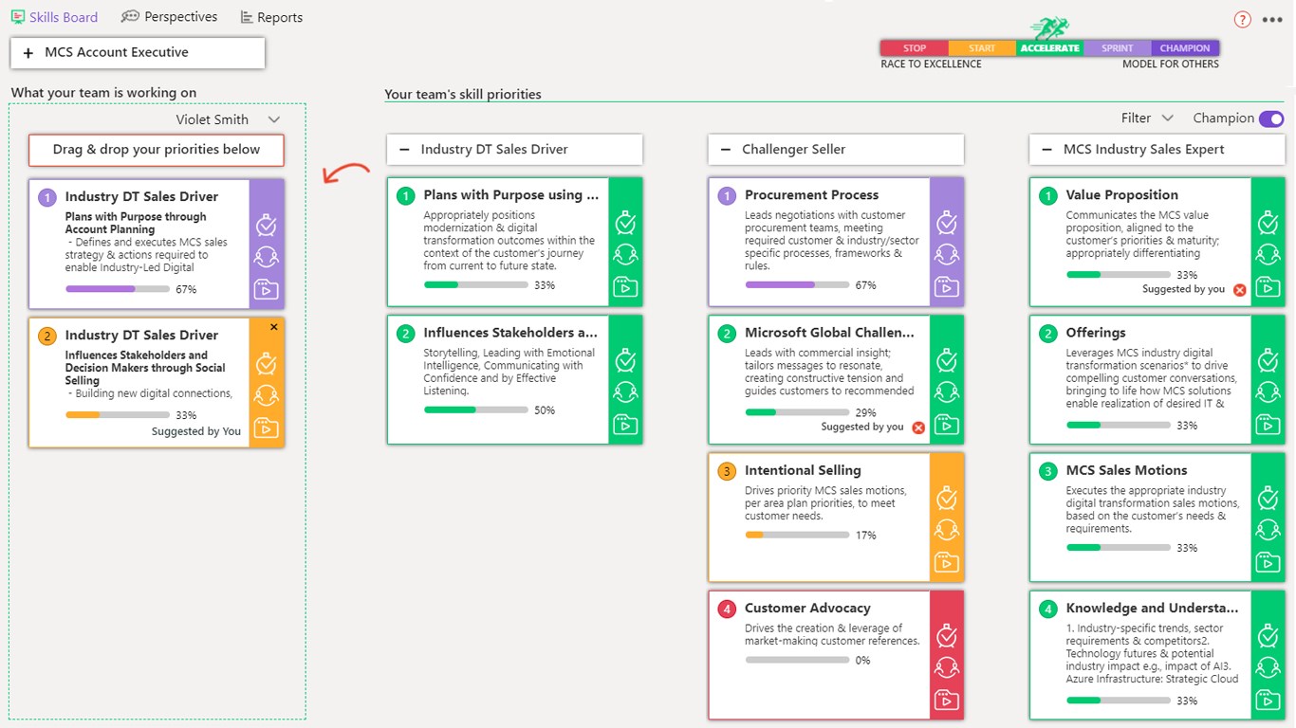This screenshot has width=1296, height=728.
Task: Open video folder icon on Customer Advocacy card
Action: coord(946,700)
